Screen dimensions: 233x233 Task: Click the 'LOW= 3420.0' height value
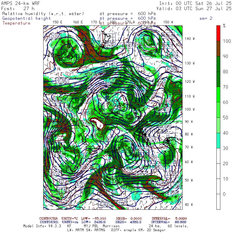click(x=93, y=222)
